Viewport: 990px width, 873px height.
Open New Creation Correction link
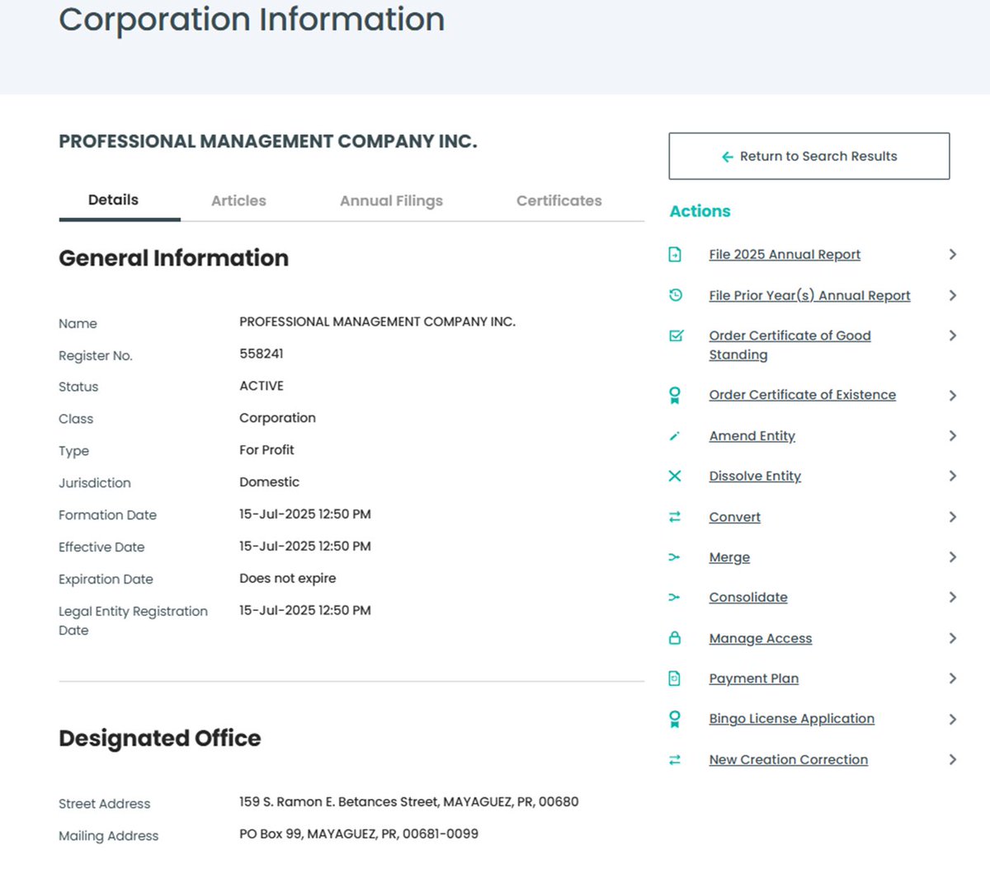(x=789, y=759)
